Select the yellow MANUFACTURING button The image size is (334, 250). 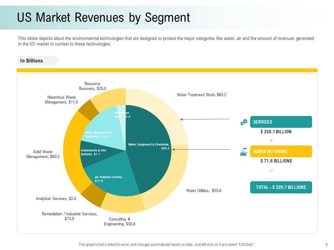click(x=281, y=151)
